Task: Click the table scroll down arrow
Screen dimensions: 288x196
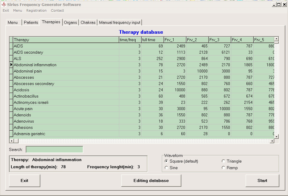Action: (x=276, y=137)
